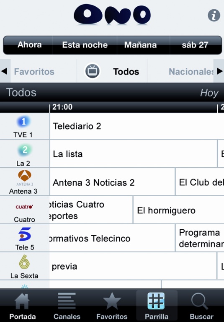
Task: Open the info icon
Action: click(214, 15)
